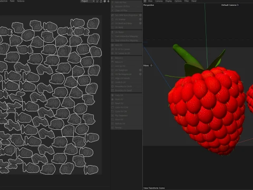This screenshot has height=190, width=253.
Task: Open the Move axis indicator in viewport
Action: [148, 65]
